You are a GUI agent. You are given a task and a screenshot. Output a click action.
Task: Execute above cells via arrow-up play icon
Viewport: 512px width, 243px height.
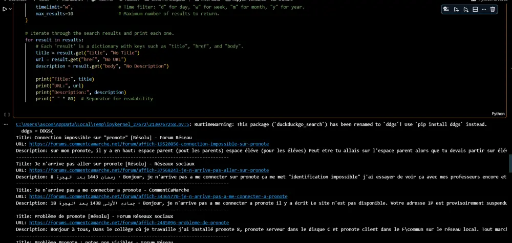(456, 9)
